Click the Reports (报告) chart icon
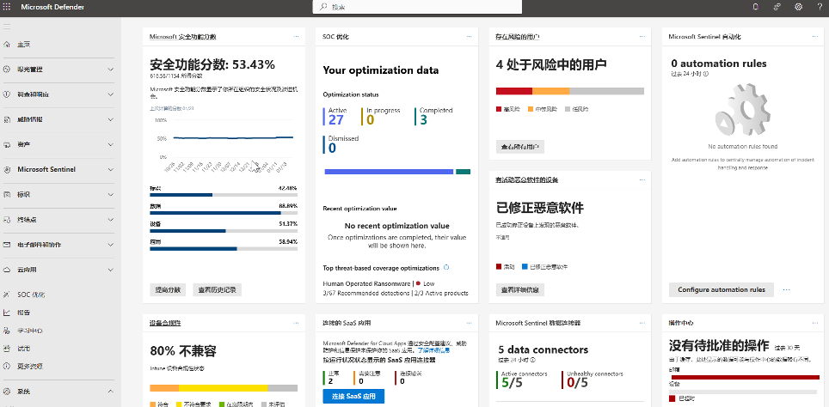This screenshot has height=407, width=829. [x=7, y=313]
